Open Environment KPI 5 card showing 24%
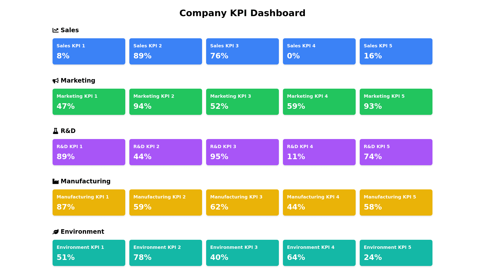 (x=396, y=253)
